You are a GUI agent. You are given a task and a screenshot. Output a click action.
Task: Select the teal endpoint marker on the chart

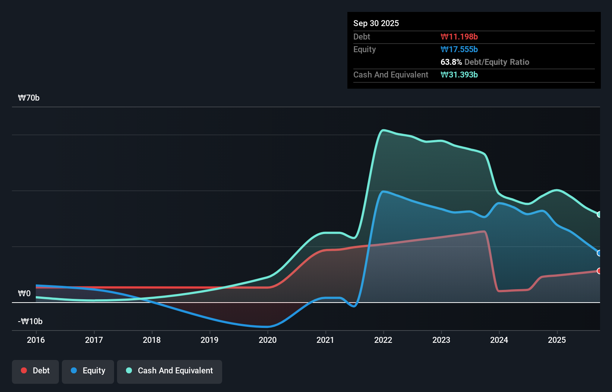pos(599,214)
